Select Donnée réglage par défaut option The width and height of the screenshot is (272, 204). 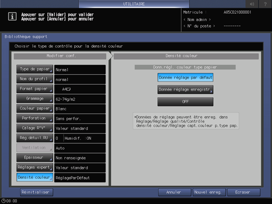(185, 77)
